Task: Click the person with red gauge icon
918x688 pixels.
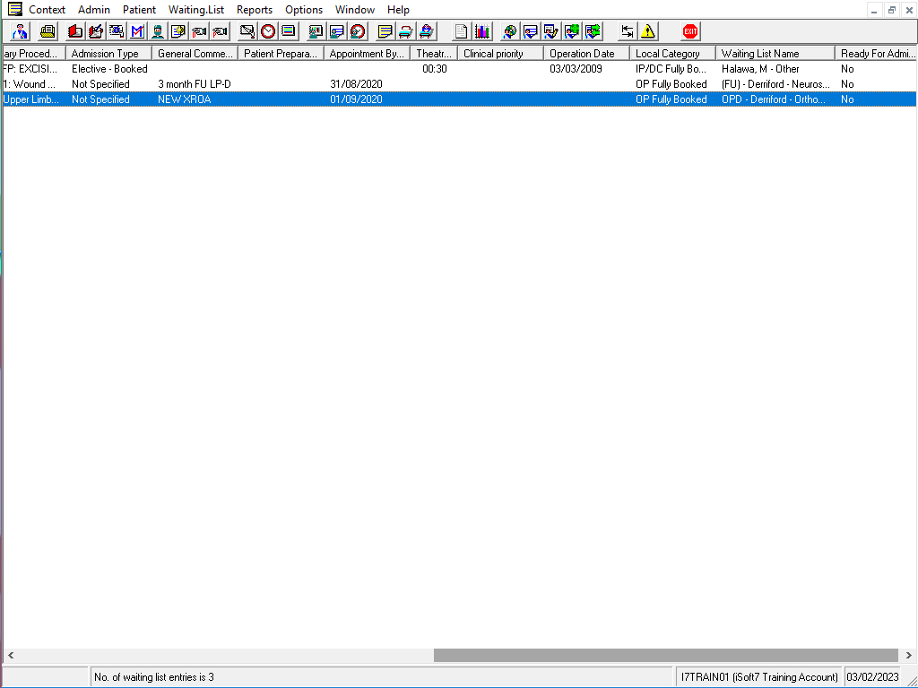Action: (x=358, y=31)
